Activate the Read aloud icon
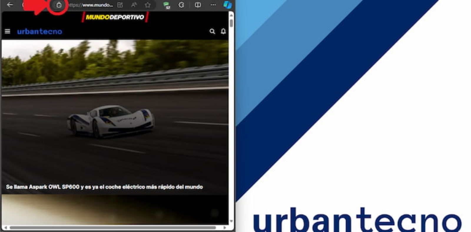 134,5
